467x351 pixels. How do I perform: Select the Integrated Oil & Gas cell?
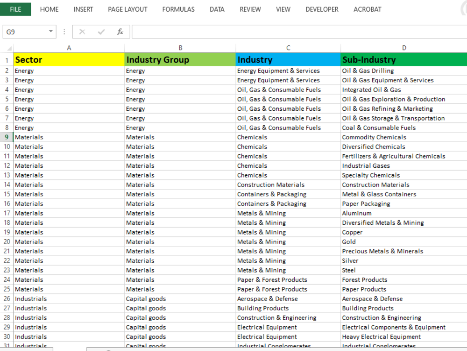(404, 90)
